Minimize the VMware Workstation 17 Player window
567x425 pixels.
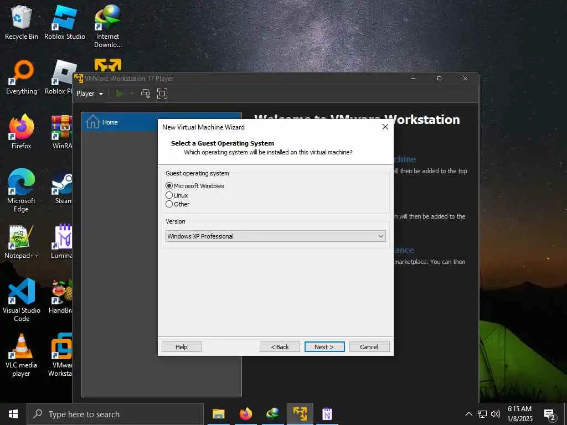point(413,79)
